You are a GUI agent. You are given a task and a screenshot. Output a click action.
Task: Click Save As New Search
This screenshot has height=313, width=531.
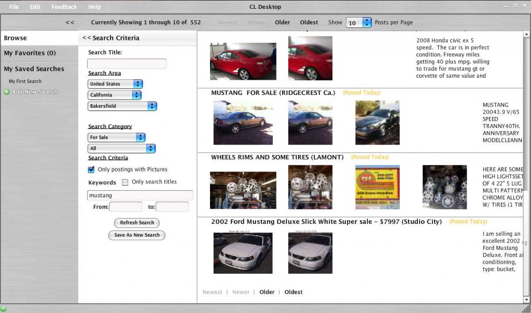pos(136,235)
